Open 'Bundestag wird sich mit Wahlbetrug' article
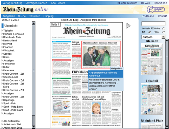Viewport: 169px width, 129px height. click(94, 98)
